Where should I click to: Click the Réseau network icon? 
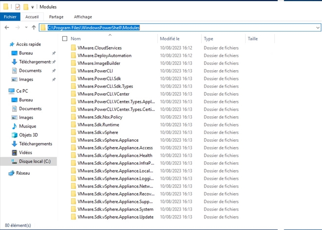click(x=12, y=173)
